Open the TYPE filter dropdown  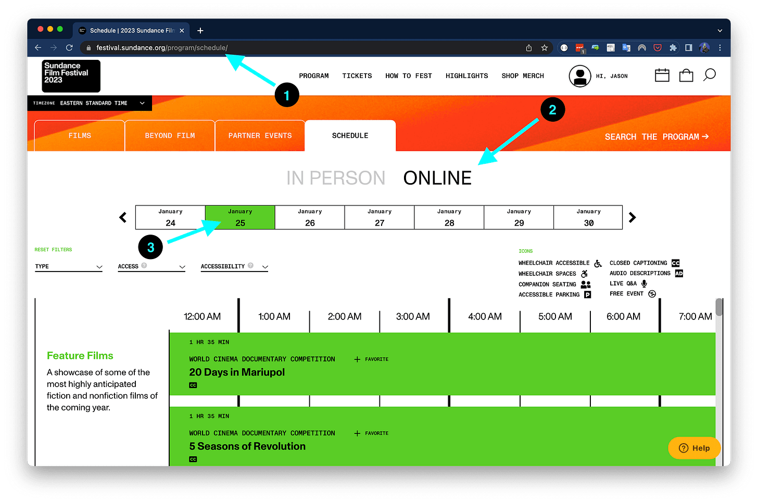(68, 266)
